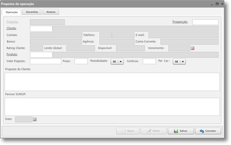This screenshot has height=145, width=231.
Task: Open the Per. Car. dropdown
Action: [x=179, y=62]
